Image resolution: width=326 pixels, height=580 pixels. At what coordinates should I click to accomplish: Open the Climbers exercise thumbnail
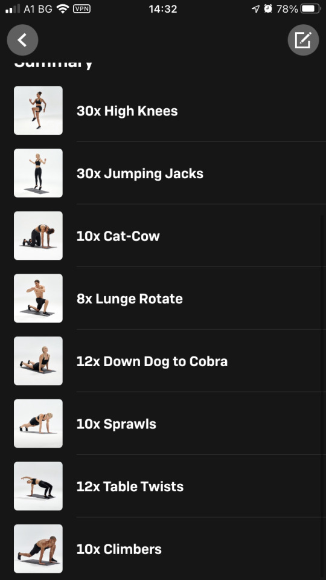[38, 549]
